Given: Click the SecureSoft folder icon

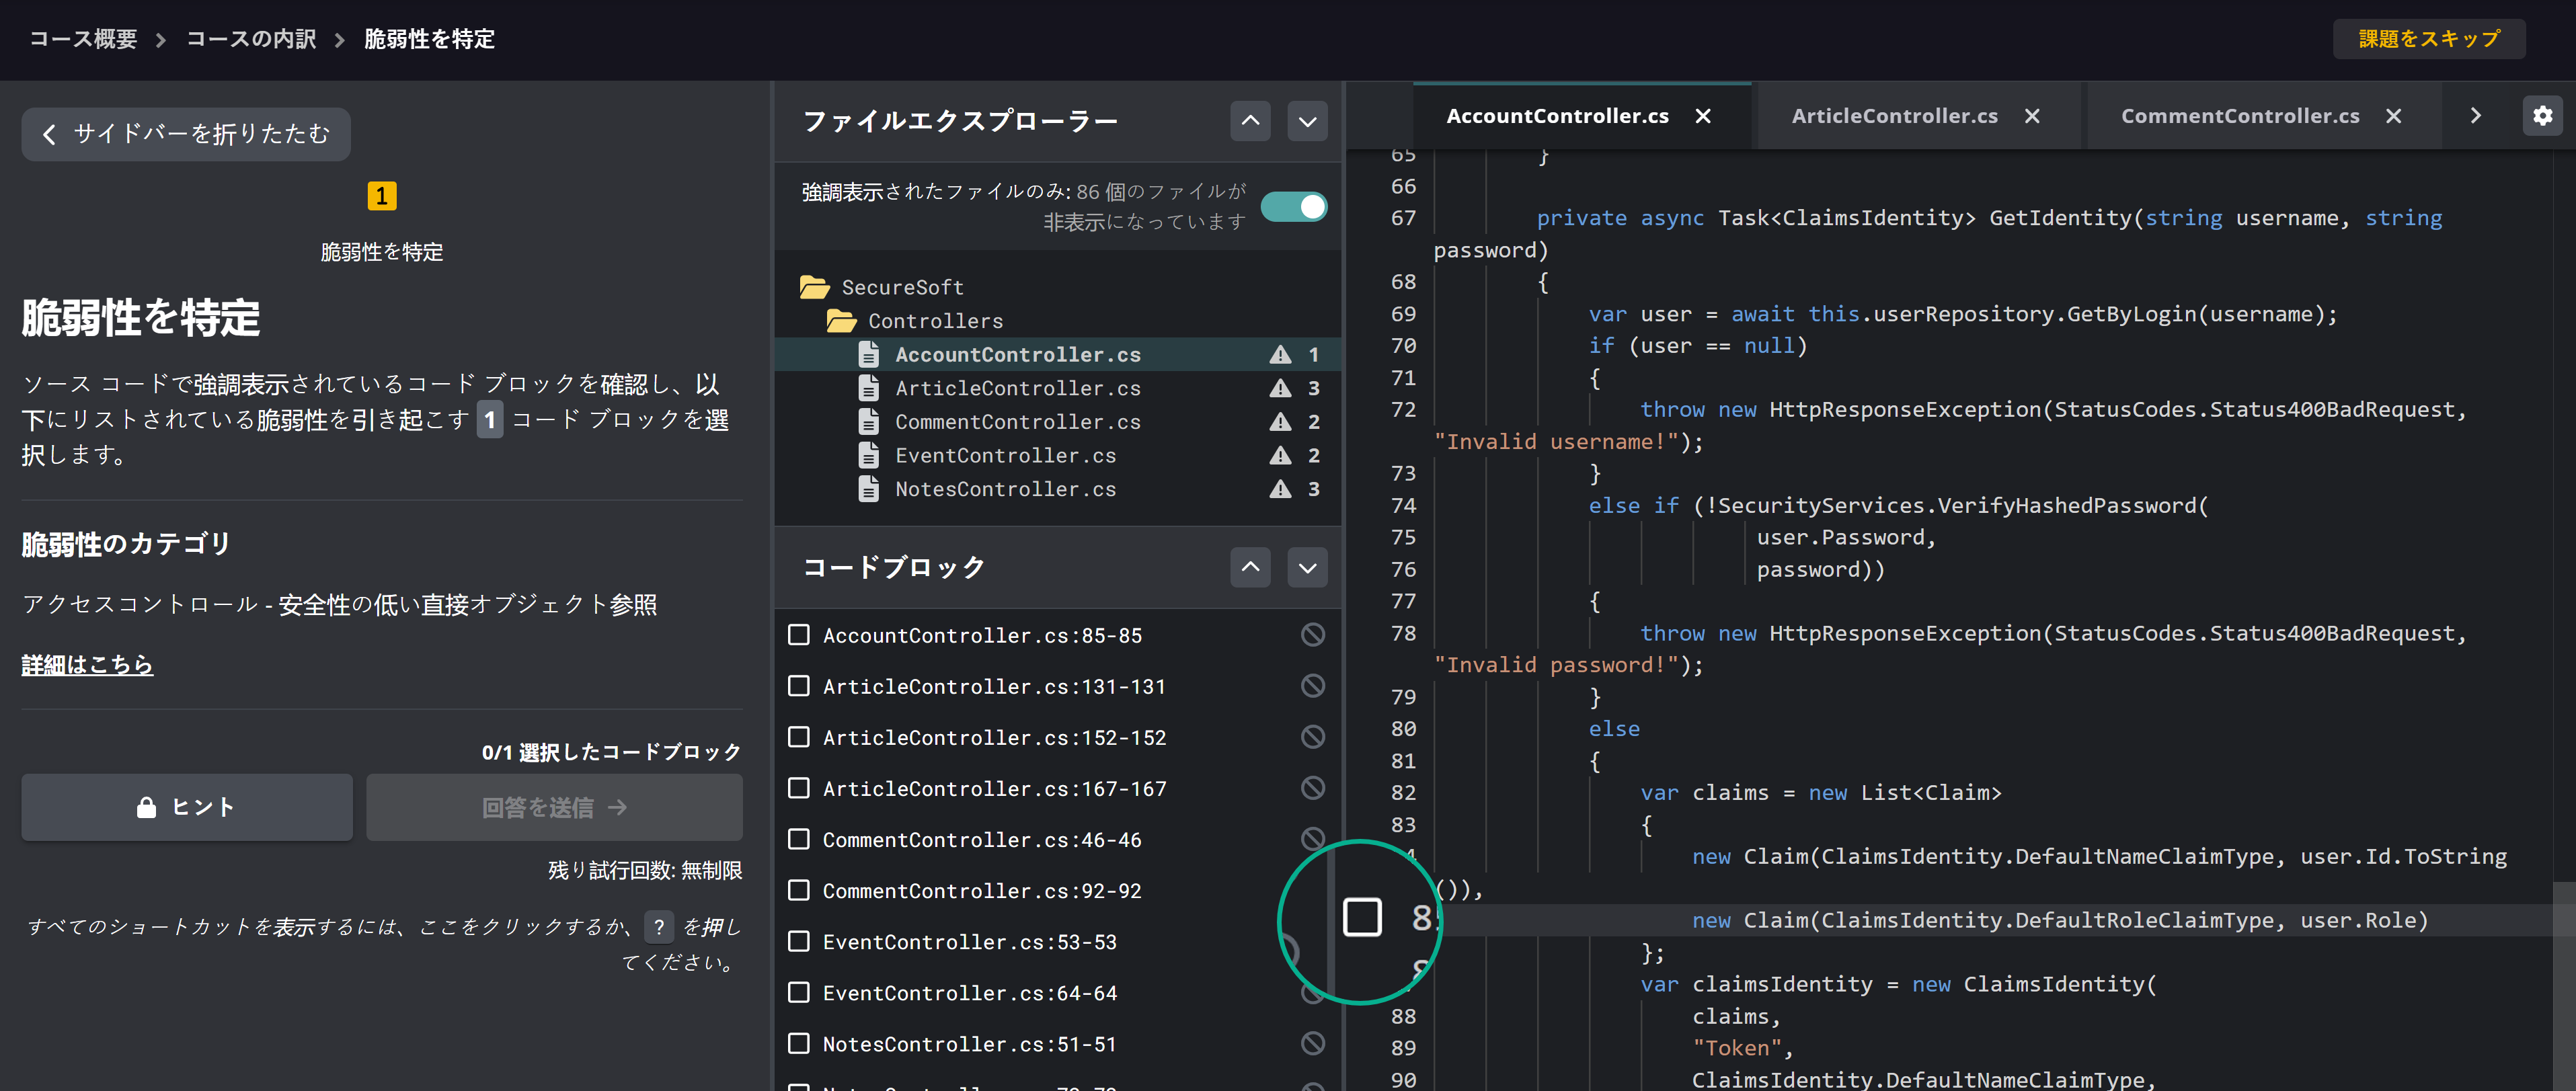Looking at the screenshot, I should (x=814, y=287).
